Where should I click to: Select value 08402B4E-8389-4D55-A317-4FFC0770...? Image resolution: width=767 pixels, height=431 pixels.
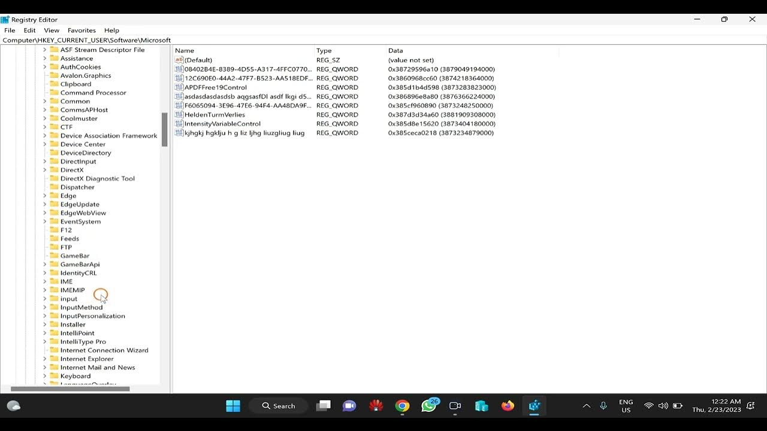click(248, 69)
